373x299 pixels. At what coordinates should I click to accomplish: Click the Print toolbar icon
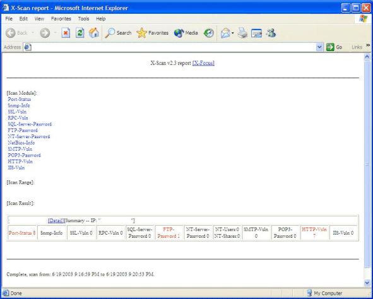[x=242, y=33]
